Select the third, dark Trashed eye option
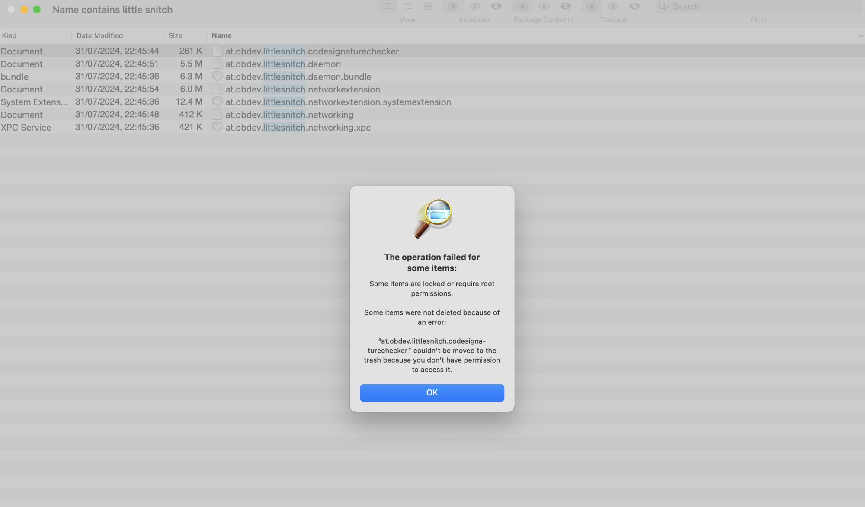Screen dimensions: 865x507 (x=634, y=6)
